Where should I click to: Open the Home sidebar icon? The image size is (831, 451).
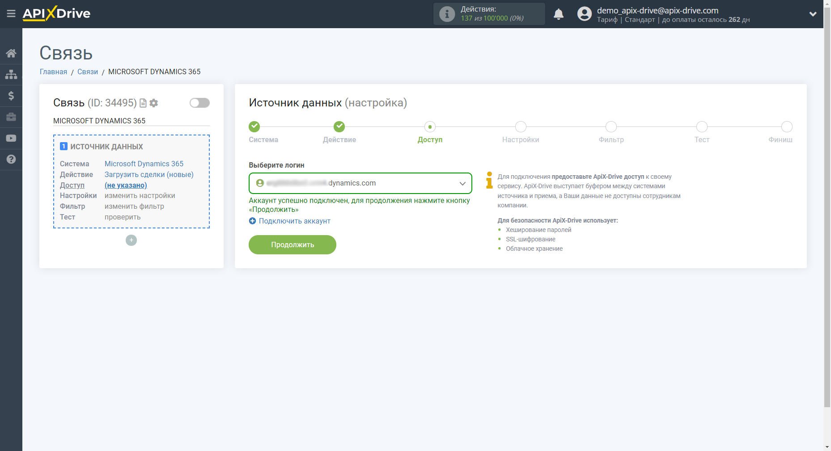11,53
